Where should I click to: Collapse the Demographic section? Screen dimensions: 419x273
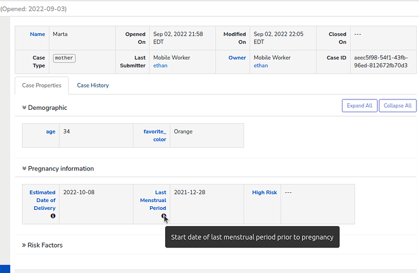44,107
